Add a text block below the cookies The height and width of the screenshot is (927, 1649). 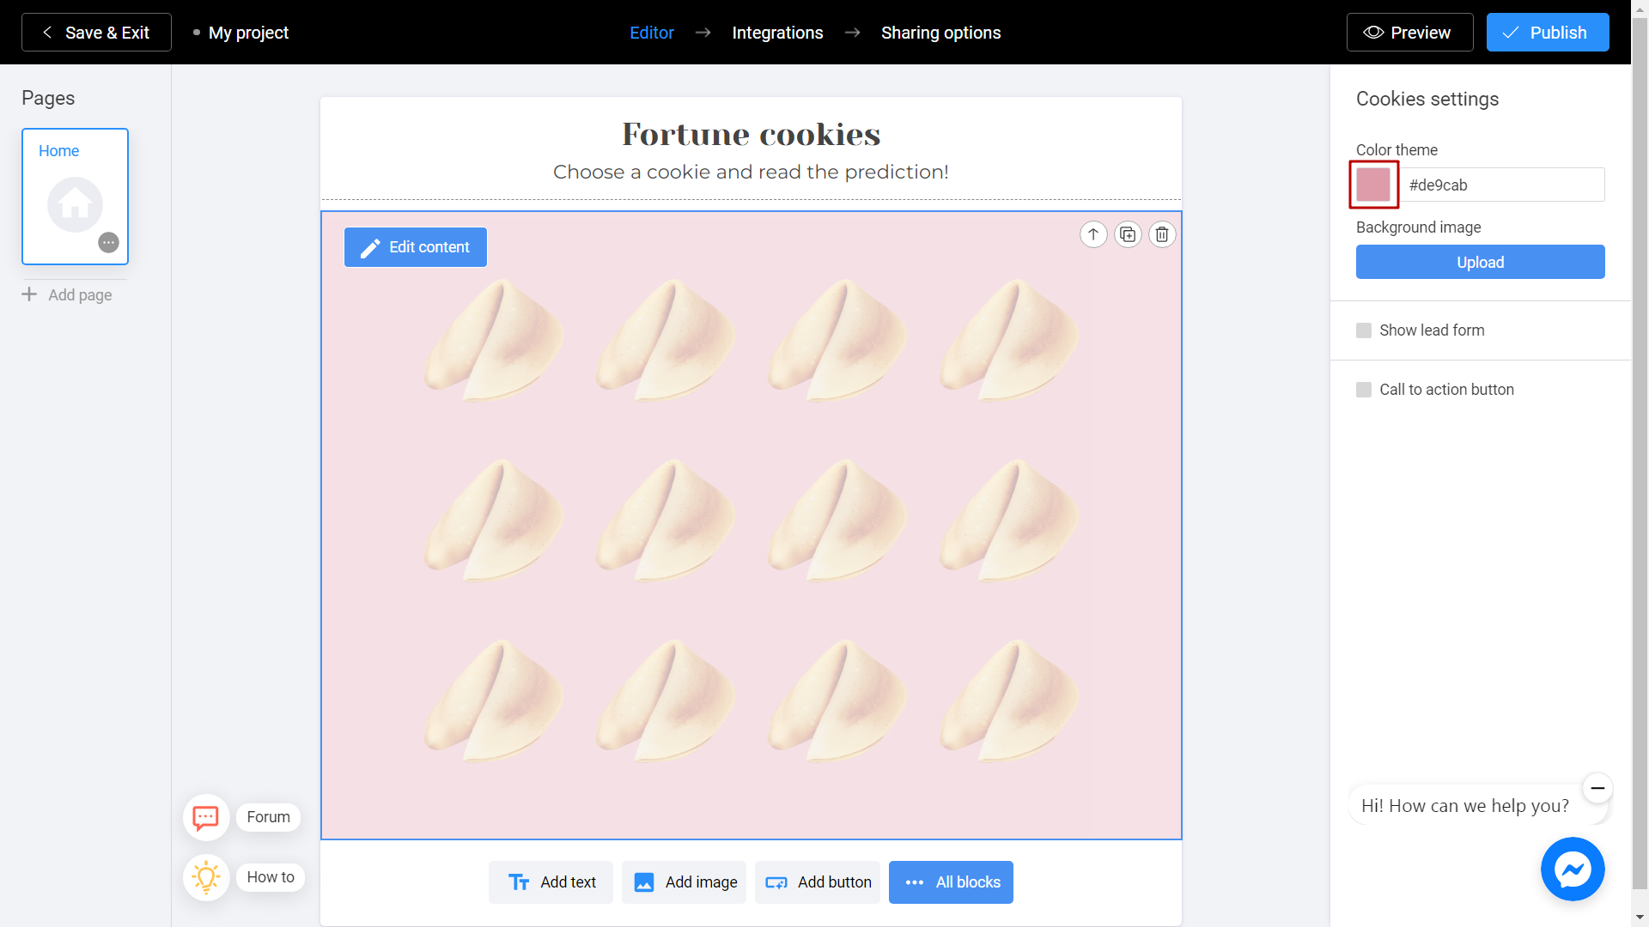click(550, 882)
